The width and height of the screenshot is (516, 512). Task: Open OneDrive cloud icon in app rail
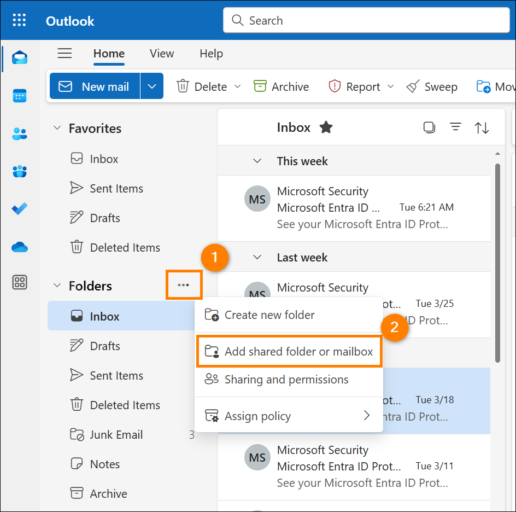(20, 247)
